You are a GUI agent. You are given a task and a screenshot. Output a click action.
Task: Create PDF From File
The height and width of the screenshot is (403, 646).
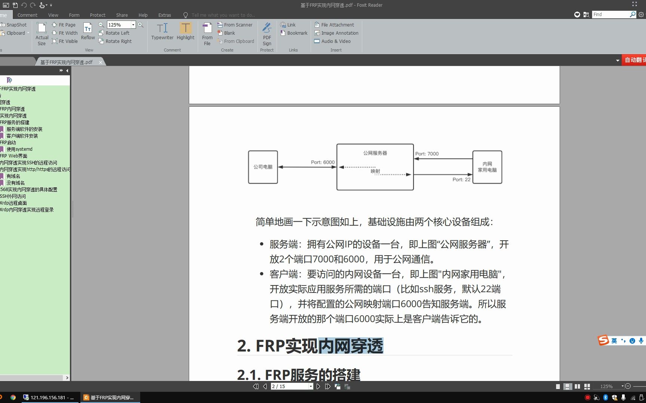pyautogui.click(x=207, y=34)
